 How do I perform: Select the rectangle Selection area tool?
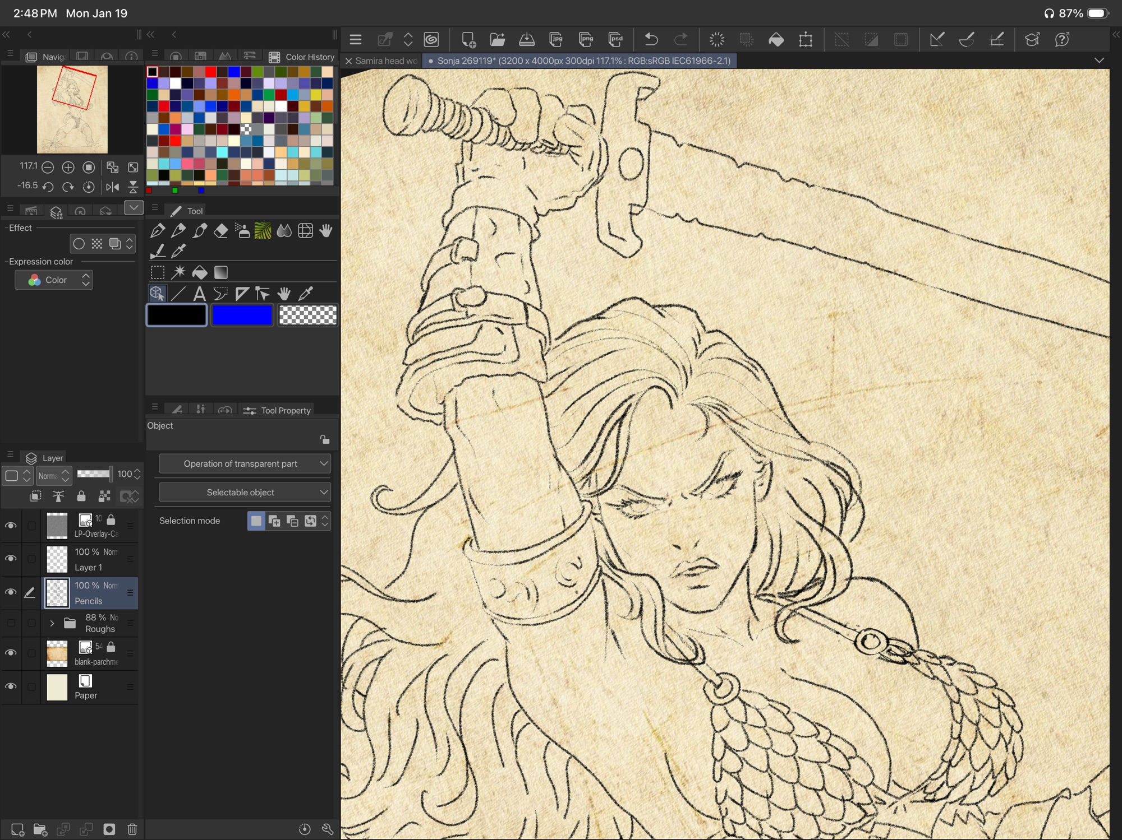(x=158, y=272)
